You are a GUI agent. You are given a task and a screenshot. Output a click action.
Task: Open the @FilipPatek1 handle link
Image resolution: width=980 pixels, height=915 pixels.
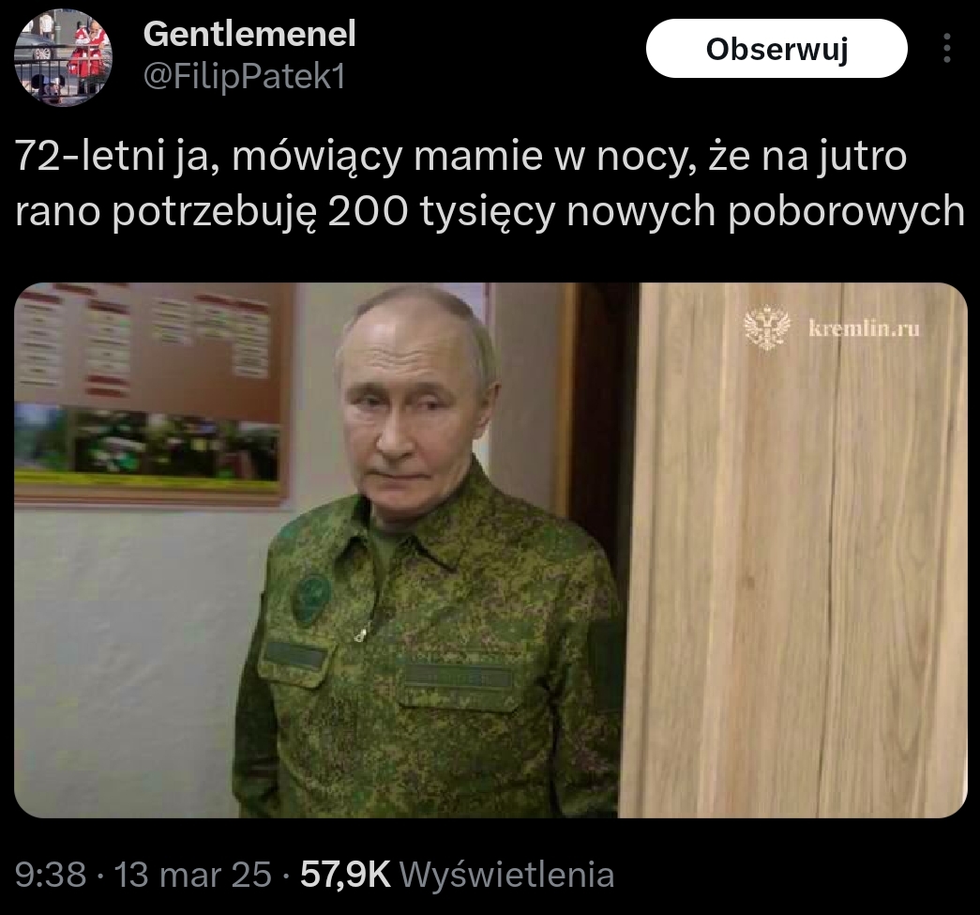click(245, 78)
